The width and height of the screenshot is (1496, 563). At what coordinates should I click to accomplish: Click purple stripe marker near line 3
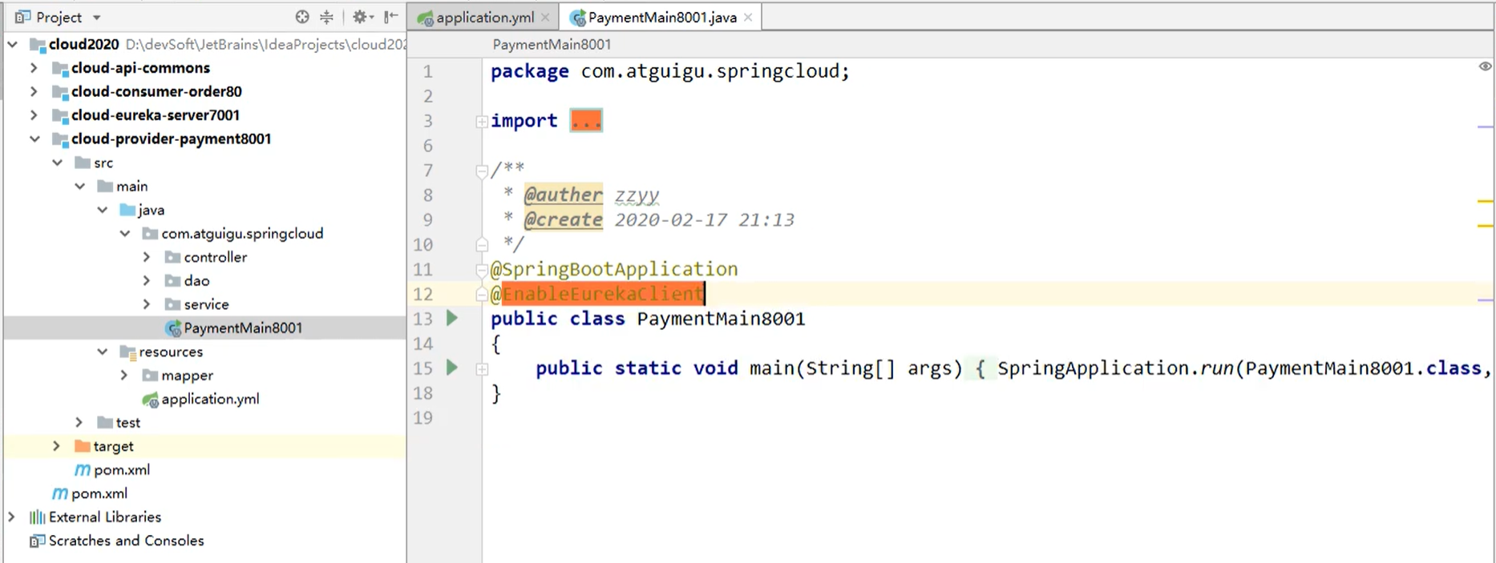pos(1486,127)
